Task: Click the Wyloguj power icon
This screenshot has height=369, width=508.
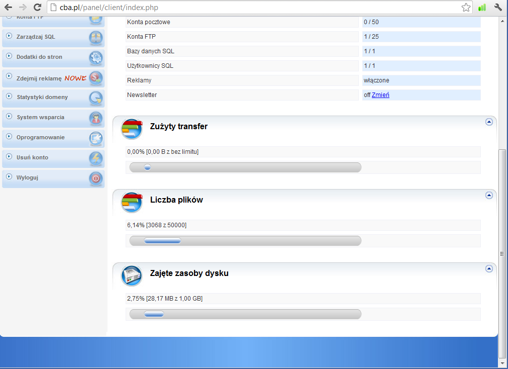Action: (x=96, y=178)
